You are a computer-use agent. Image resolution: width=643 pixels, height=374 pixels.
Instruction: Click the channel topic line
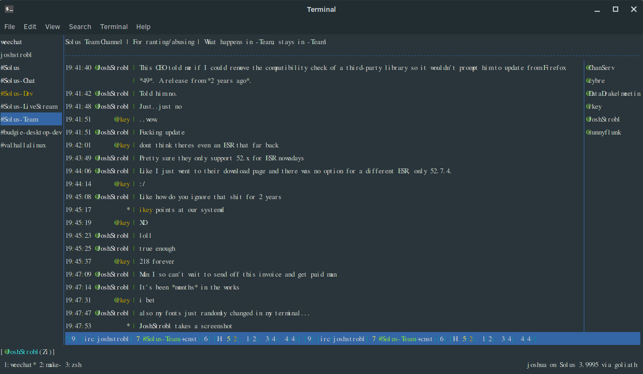(x=195, y=42)
